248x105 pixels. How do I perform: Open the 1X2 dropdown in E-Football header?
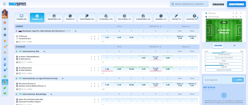click(119, 47)
